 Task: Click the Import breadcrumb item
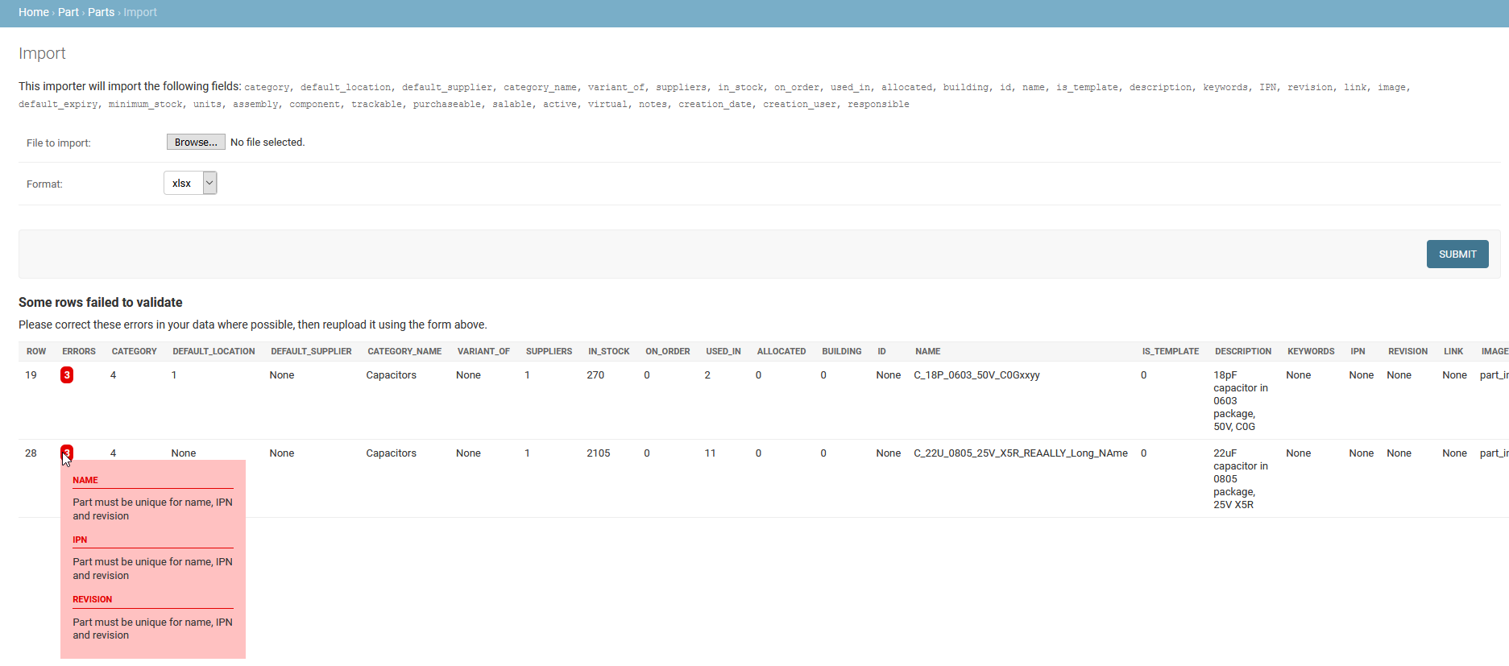coord(140,12)
